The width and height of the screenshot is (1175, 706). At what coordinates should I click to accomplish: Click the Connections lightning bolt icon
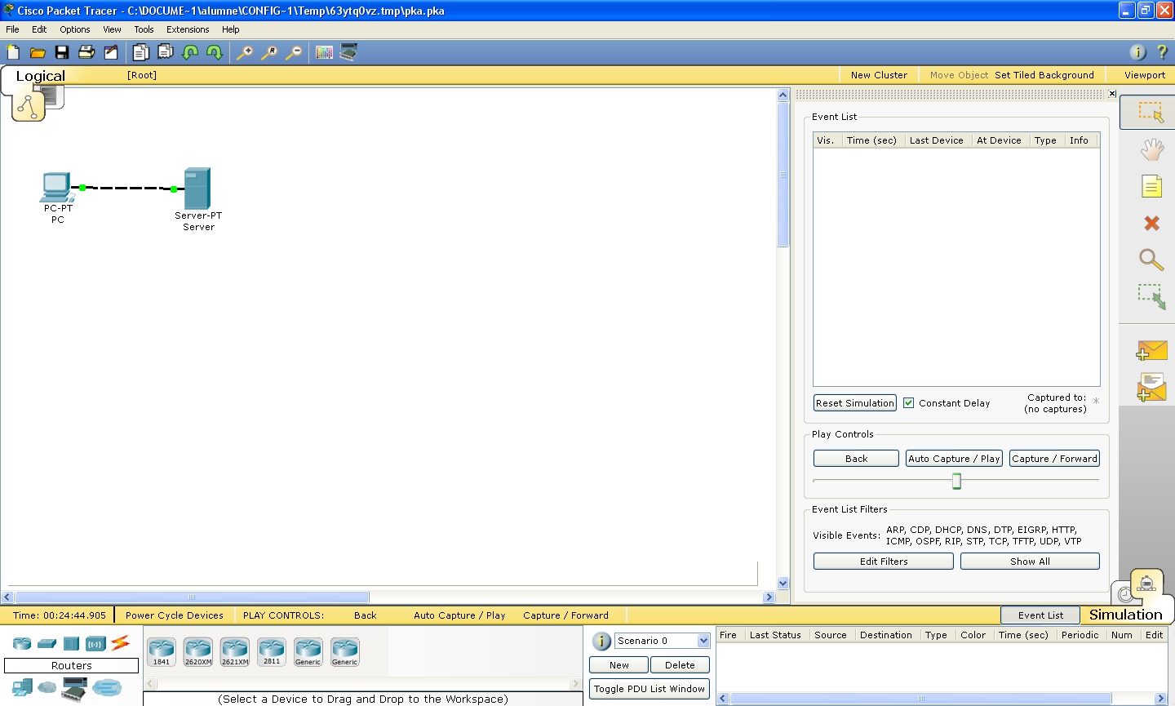(x=121, y=643)
